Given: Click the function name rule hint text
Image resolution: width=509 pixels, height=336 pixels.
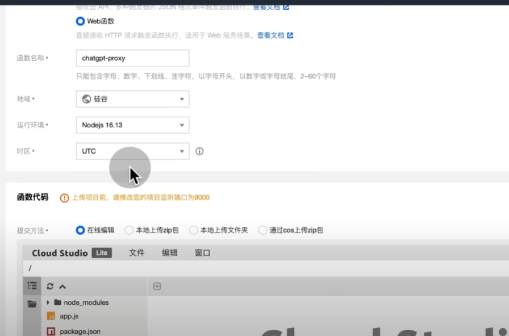Looking at the screenshot, I should [x=206, y=76].
